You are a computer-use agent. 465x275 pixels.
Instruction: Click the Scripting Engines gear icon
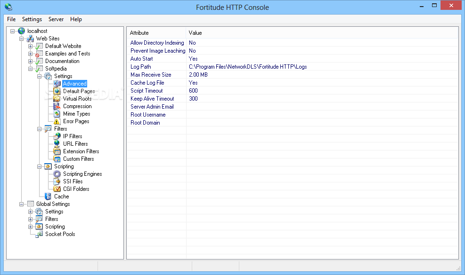(57, 174)
